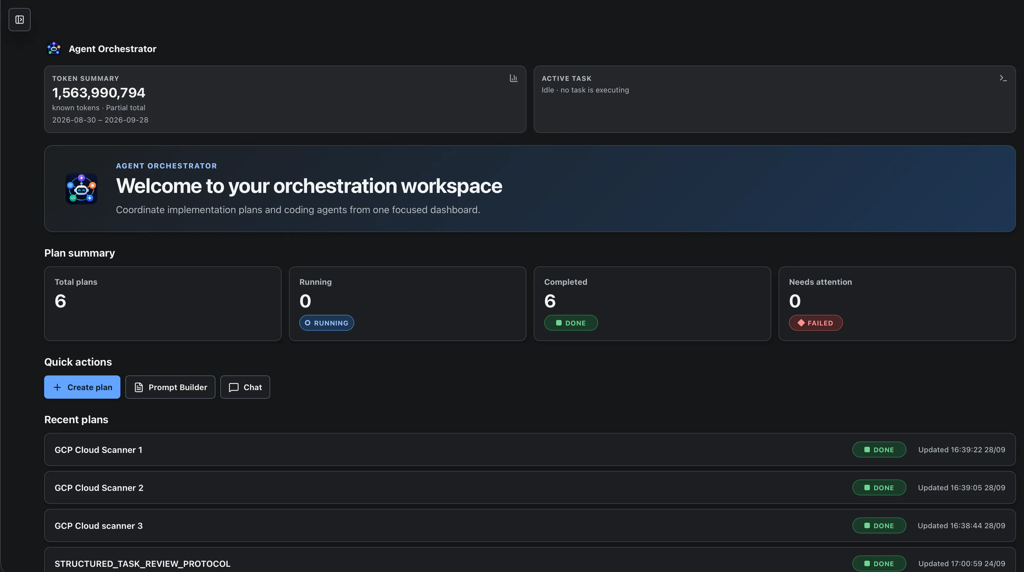Open the GCP Cloud Scanner 2 plan
Image resolution: width=1024 pixels, height=572 pixels.
coord(530,488)
